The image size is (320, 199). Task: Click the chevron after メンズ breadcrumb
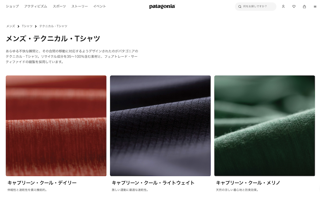[18, 26]
